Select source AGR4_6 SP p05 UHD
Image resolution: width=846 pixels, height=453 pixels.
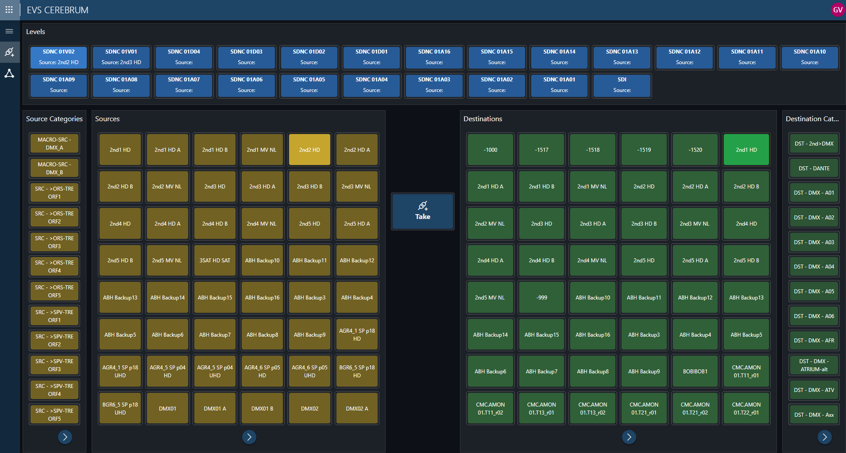tap(309, 371)
